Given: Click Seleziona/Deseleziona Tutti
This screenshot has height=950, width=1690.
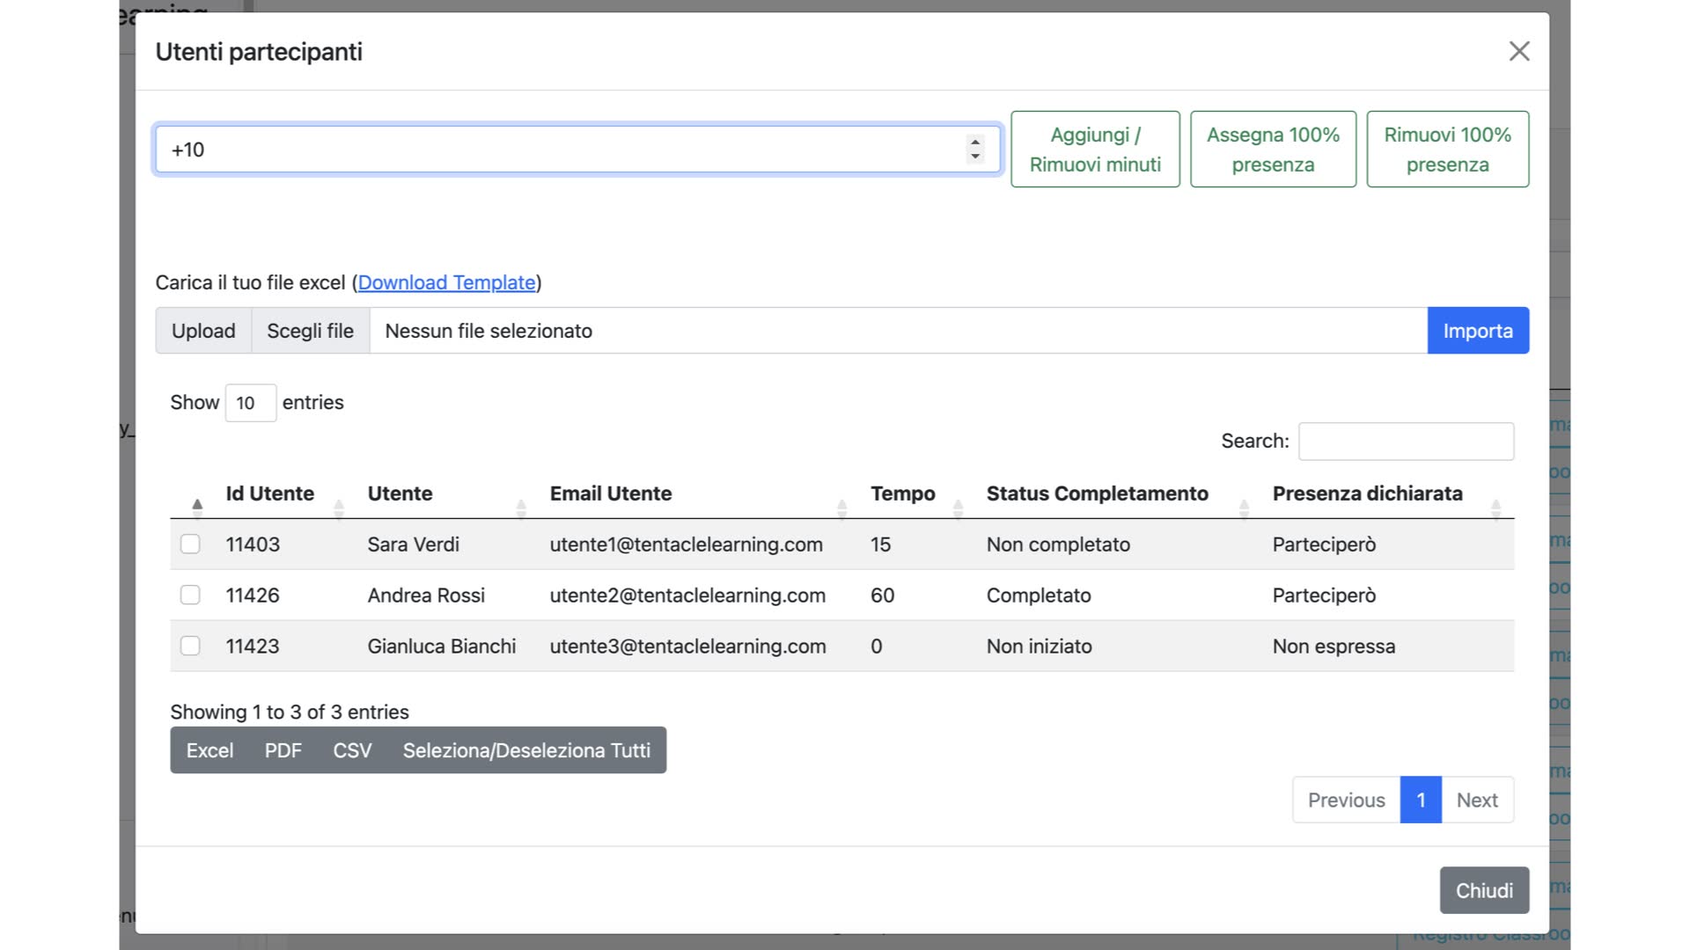Looking at the screenshot, I should point(526,750).
